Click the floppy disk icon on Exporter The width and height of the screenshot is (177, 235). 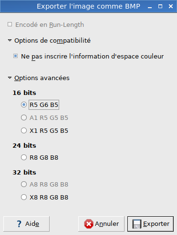[137, 224]
